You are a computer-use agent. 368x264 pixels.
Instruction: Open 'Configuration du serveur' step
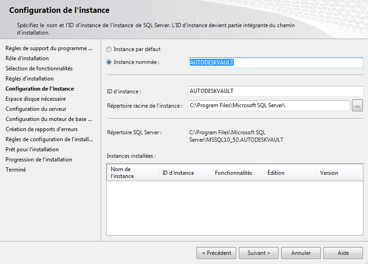(36, 109)
